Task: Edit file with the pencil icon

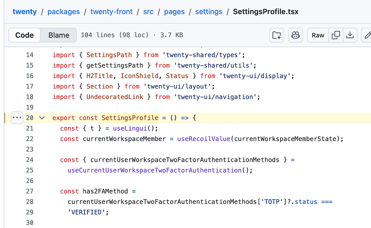Action: 368,35
